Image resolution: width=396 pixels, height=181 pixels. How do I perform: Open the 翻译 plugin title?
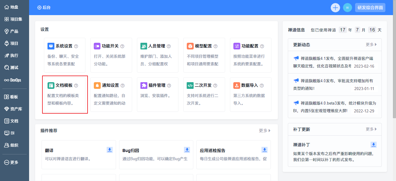(49, 150)
